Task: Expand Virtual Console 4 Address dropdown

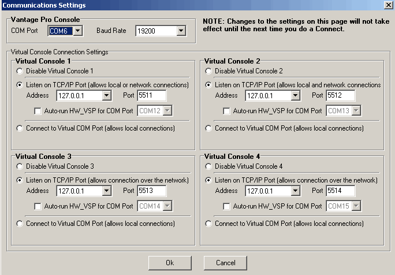Action: pos(296,191)
